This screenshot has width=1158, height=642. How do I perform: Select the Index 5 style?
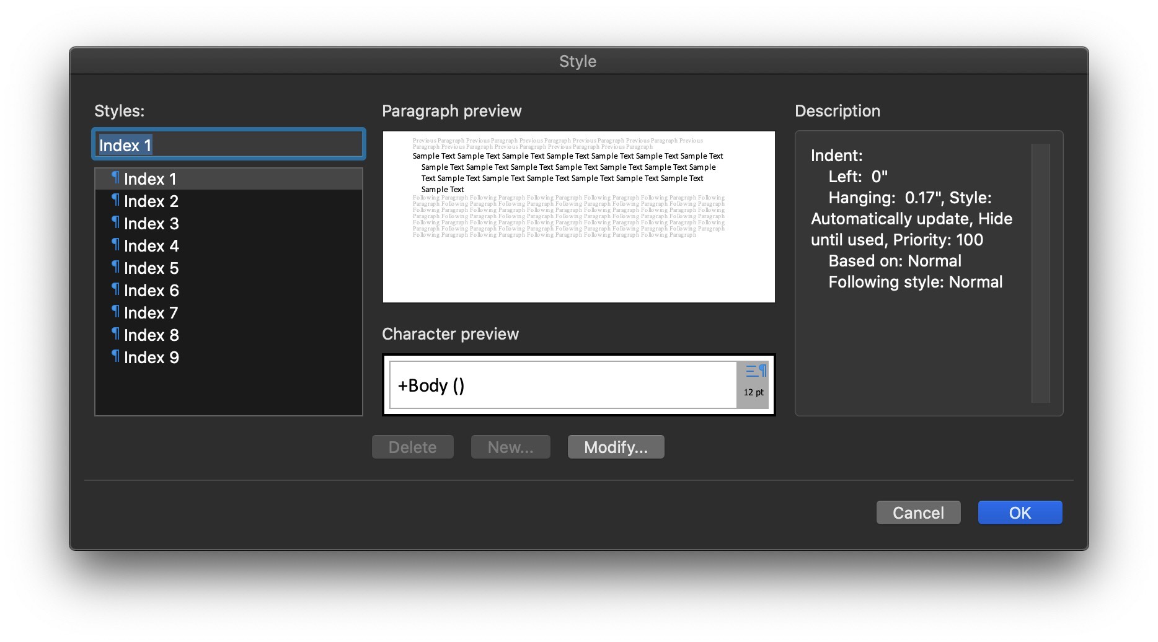151,268
